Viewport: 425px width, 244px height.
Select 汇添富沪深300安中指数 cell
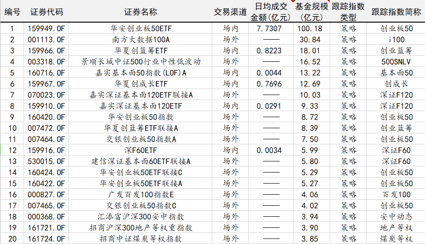pos(141,217)
